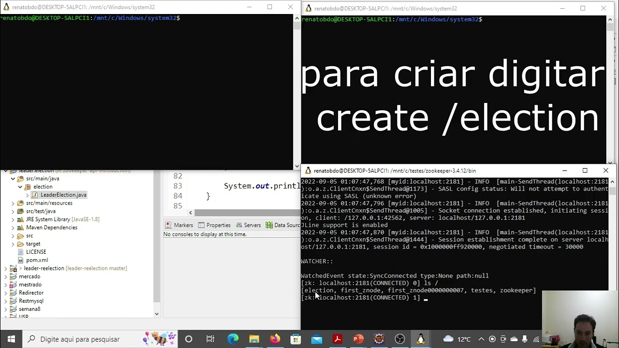Click the zookeeper terminal command prompt line

pos(363,298)
